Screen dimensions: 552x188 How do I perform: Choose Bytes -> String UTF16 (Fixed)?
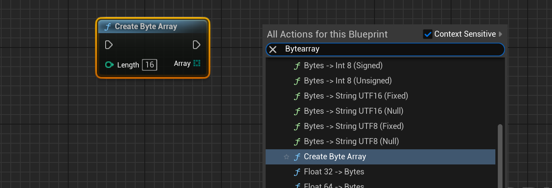point(356,96)
